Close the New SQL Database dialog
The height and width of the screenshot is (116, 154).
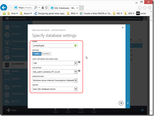[123, 28]
